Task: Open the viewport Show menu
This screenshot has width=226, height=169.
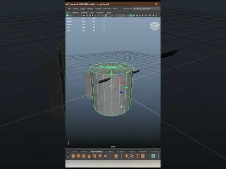Action: coord(92,13)
